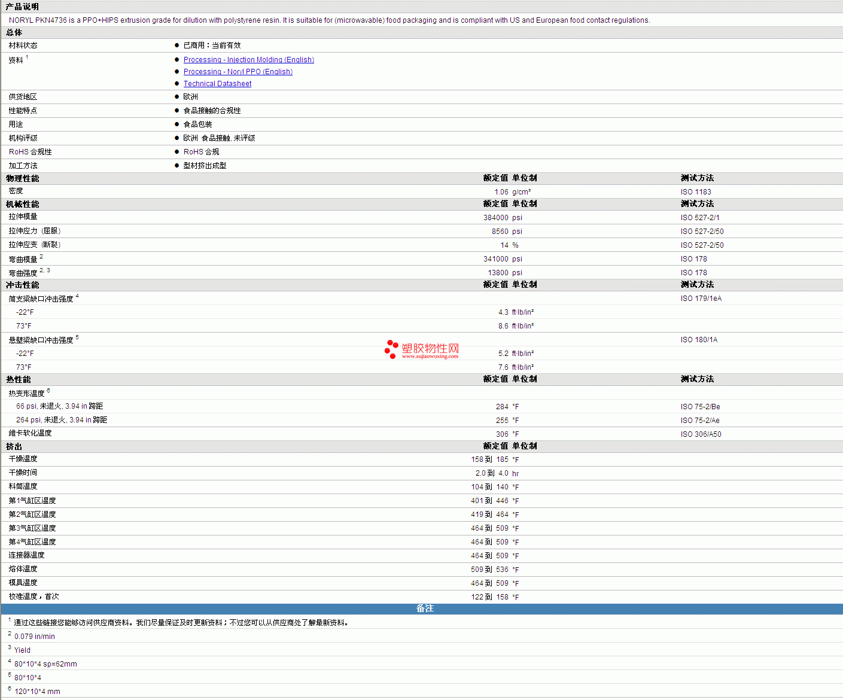Click the 第1气缸区温度 row label
Viewport: 843px width, 700px height.
tap(32, 501)
